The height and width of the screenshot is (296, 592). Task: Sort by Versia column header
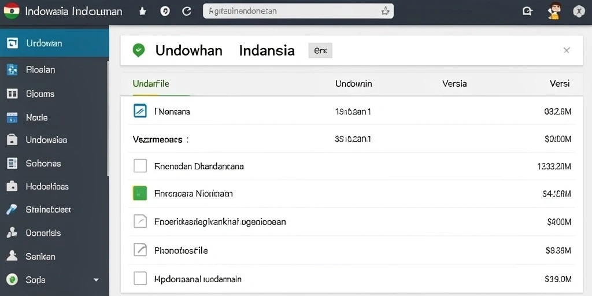(x=454, y=84)
